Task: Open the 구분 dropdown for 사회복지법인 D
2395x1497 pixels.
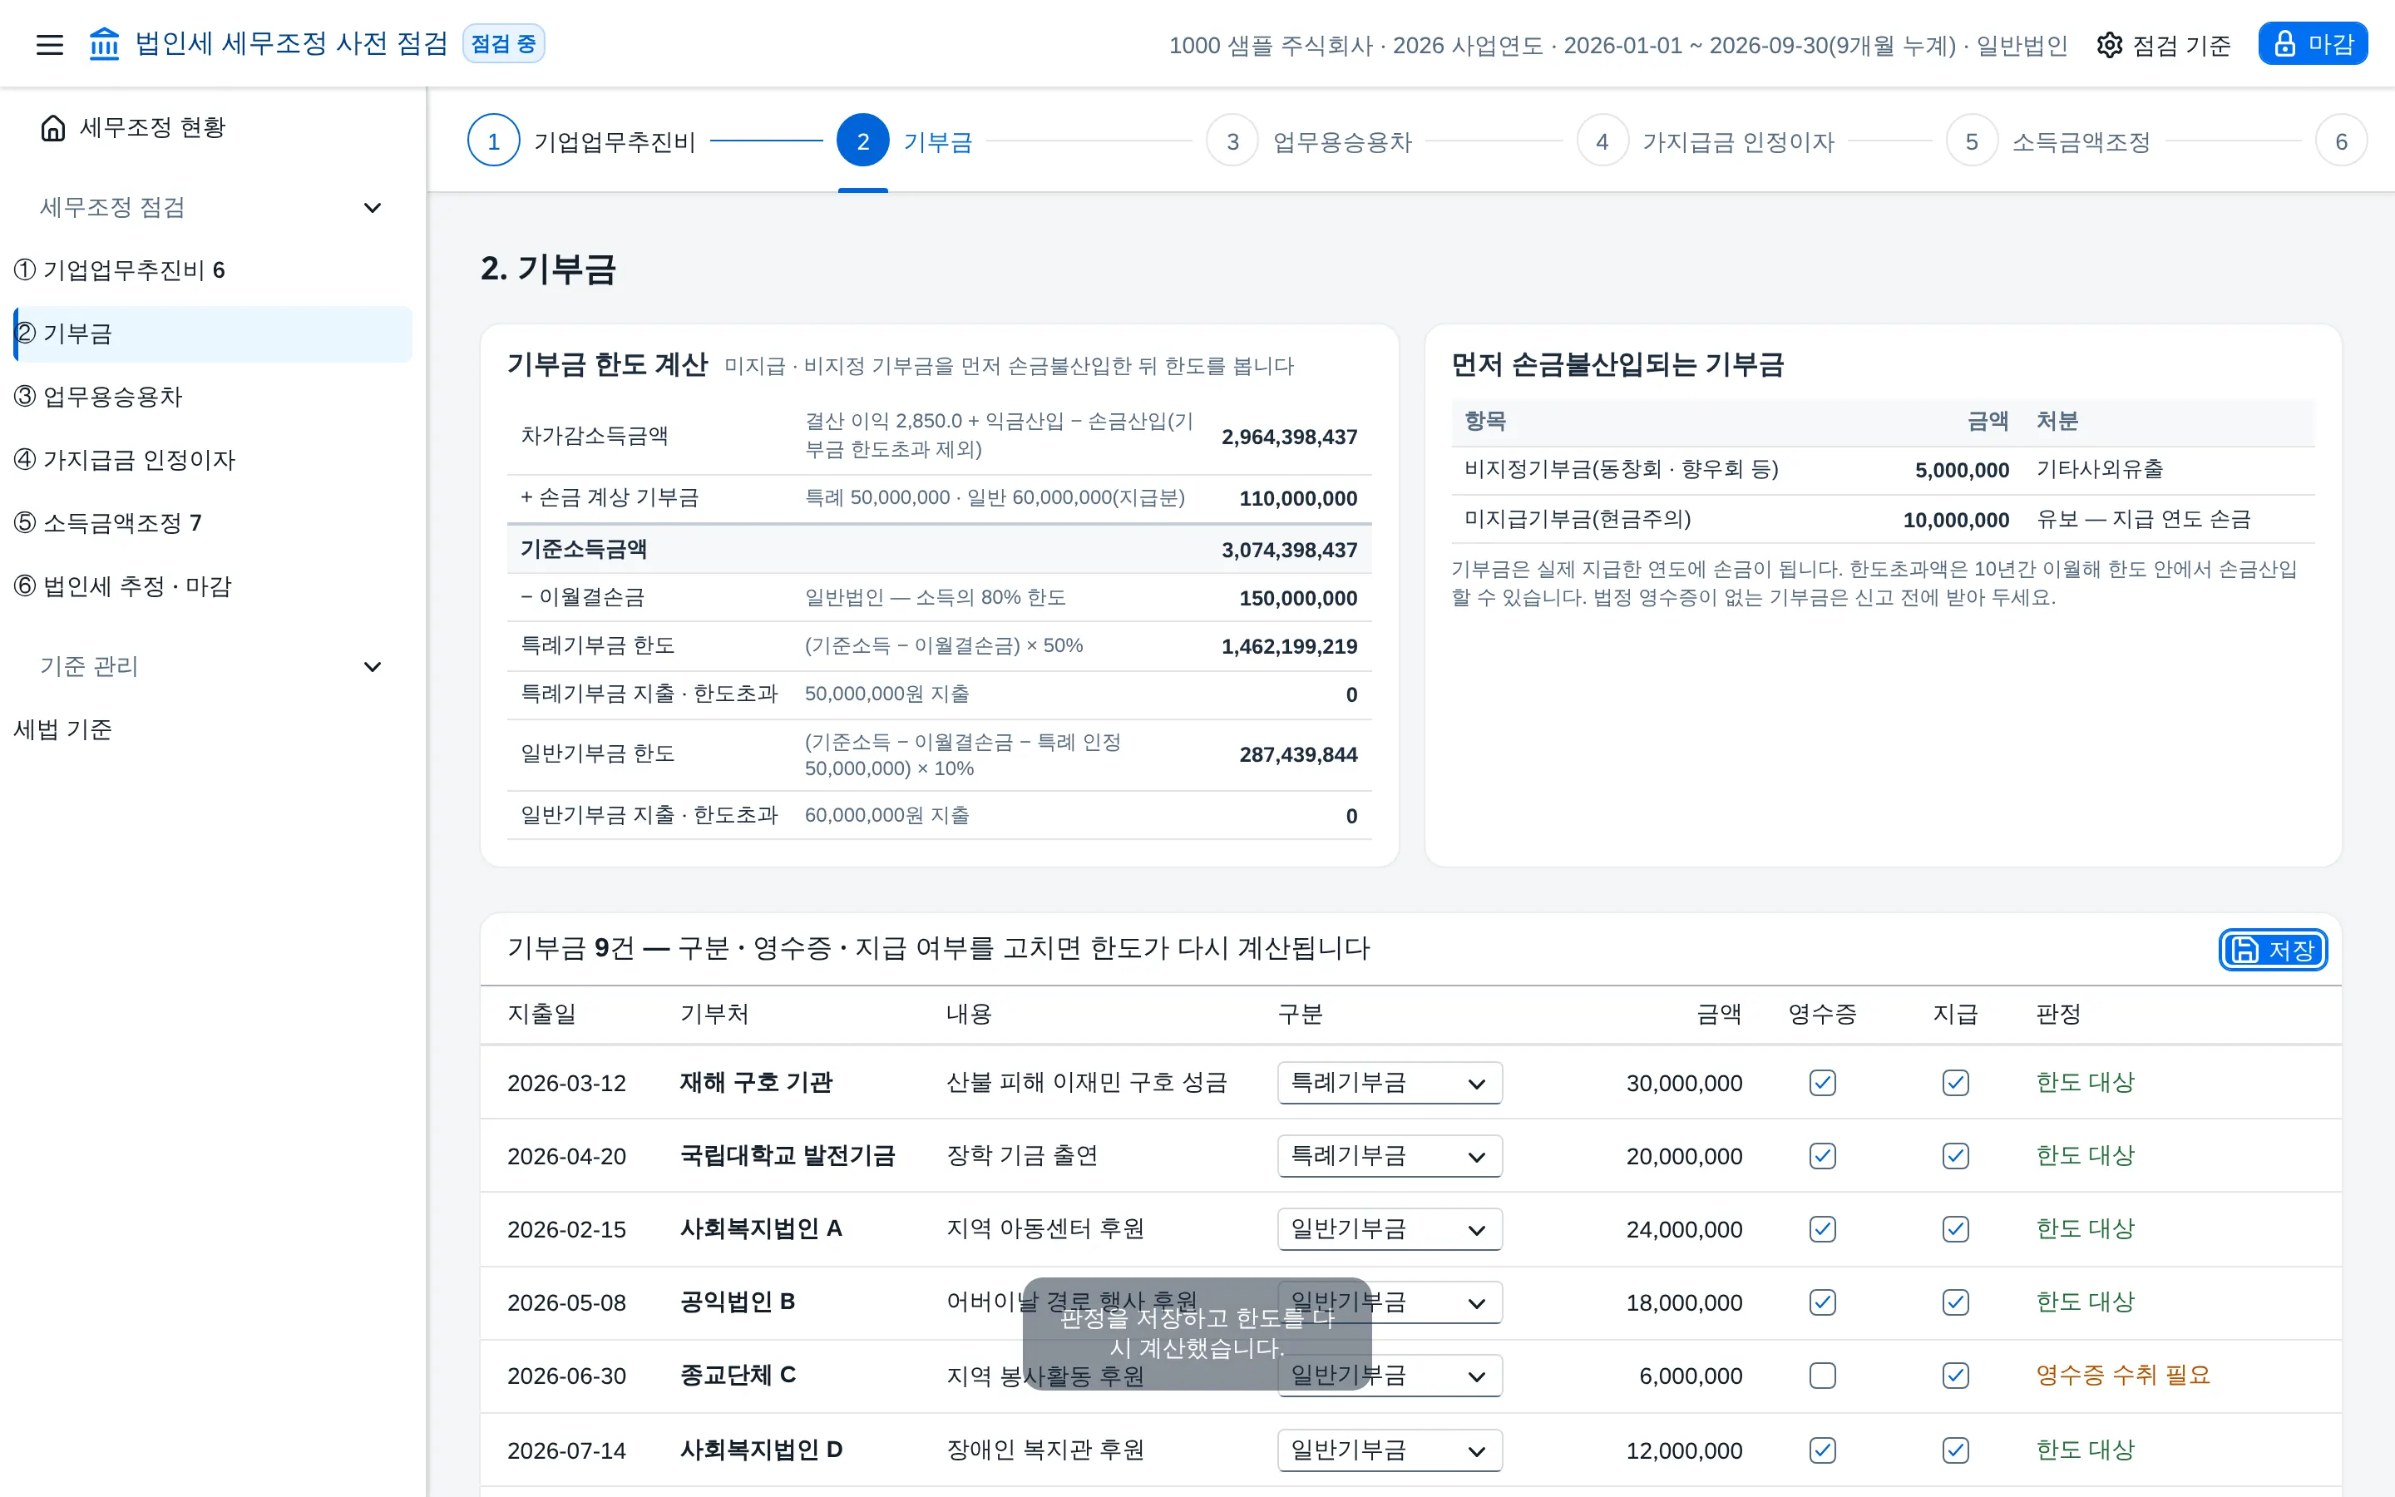Action: tap(1390, 1450)
